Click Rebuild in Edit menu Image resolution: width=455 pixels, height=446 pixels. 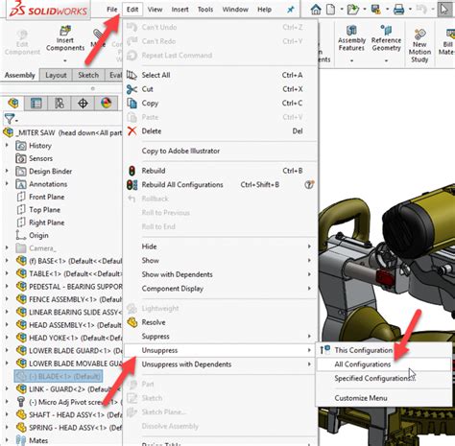[x=221, y=171]
